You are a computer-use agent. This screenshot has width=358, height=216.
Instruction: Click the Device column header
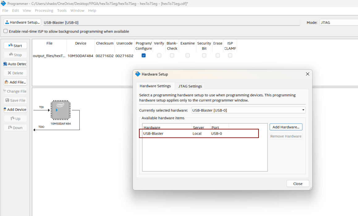pyautogui.click(x=81, y=43)
